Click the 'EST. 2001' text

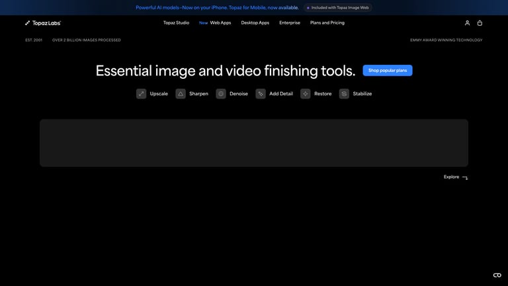(34, 40)
